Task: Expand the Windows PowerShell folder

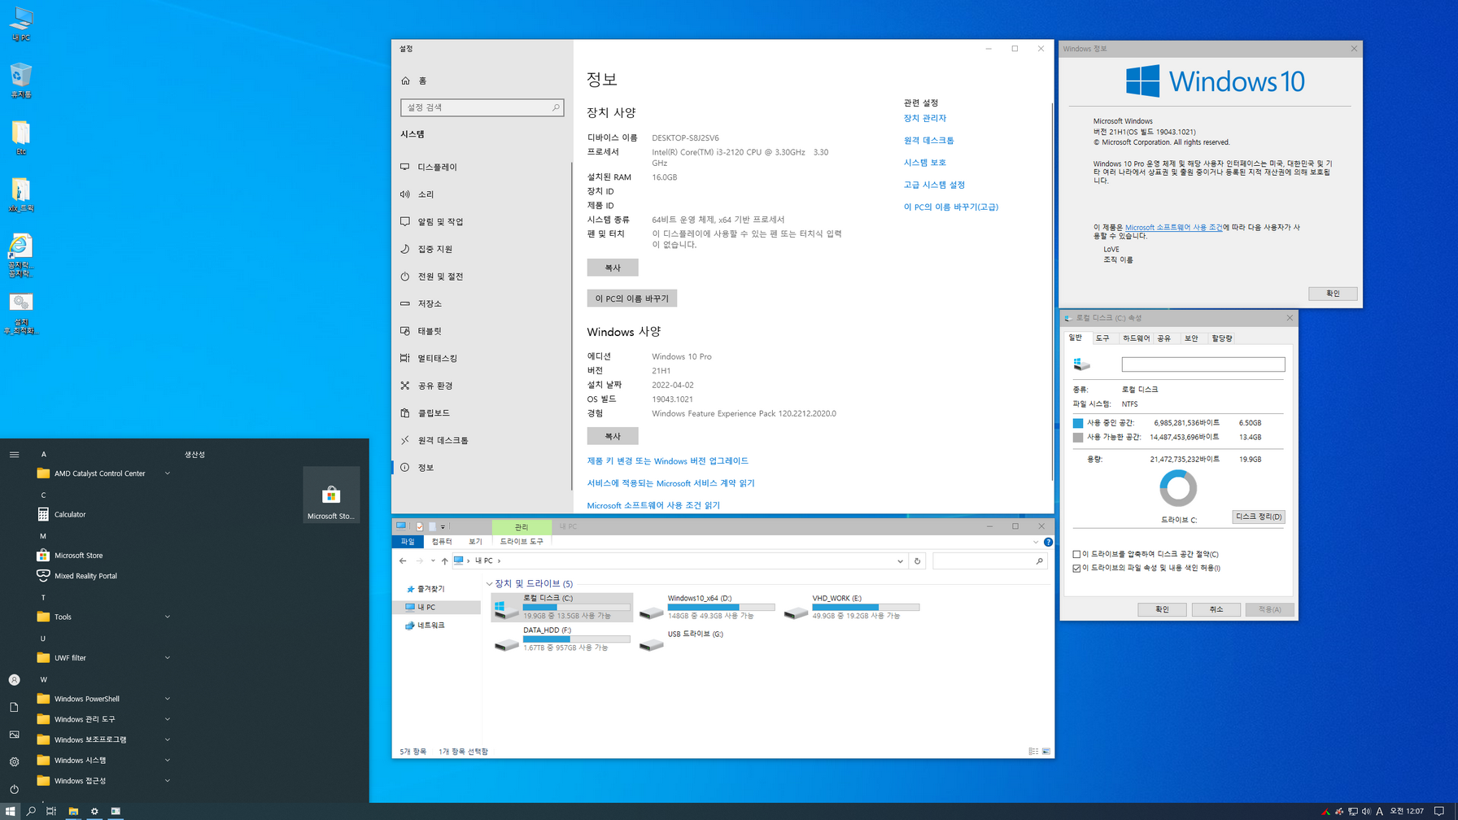Action: (104, 699)
